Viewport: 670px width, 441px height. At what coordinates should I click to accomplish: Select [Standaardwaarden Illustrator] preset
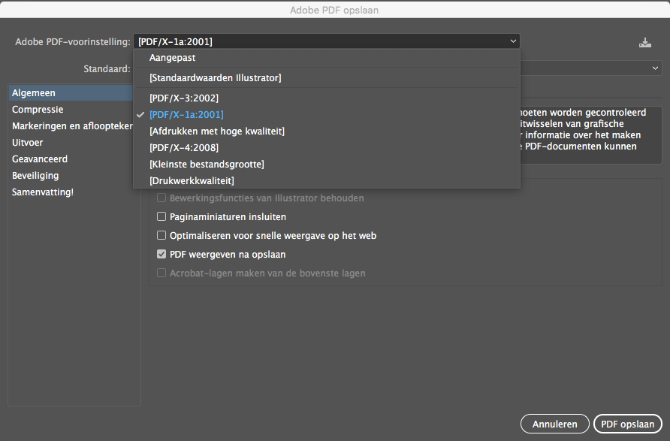[x=327, y=78]
